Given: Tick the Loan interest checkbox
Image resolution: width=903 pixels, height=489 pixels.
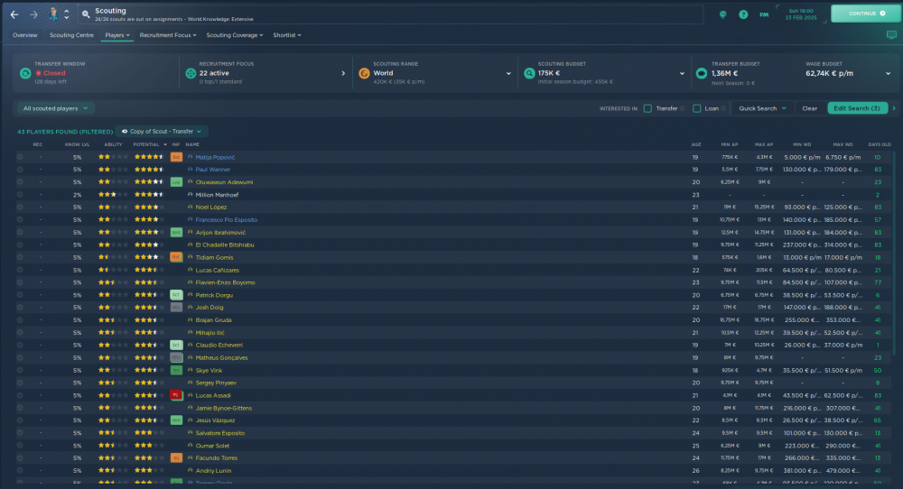Looking at the screenshot, I should click(697, 108).
